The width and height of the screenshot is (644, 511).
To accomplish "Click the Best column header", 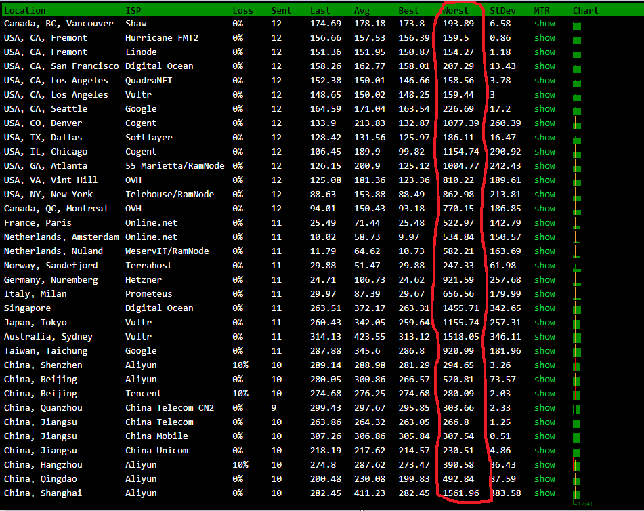I will [408, 11].
